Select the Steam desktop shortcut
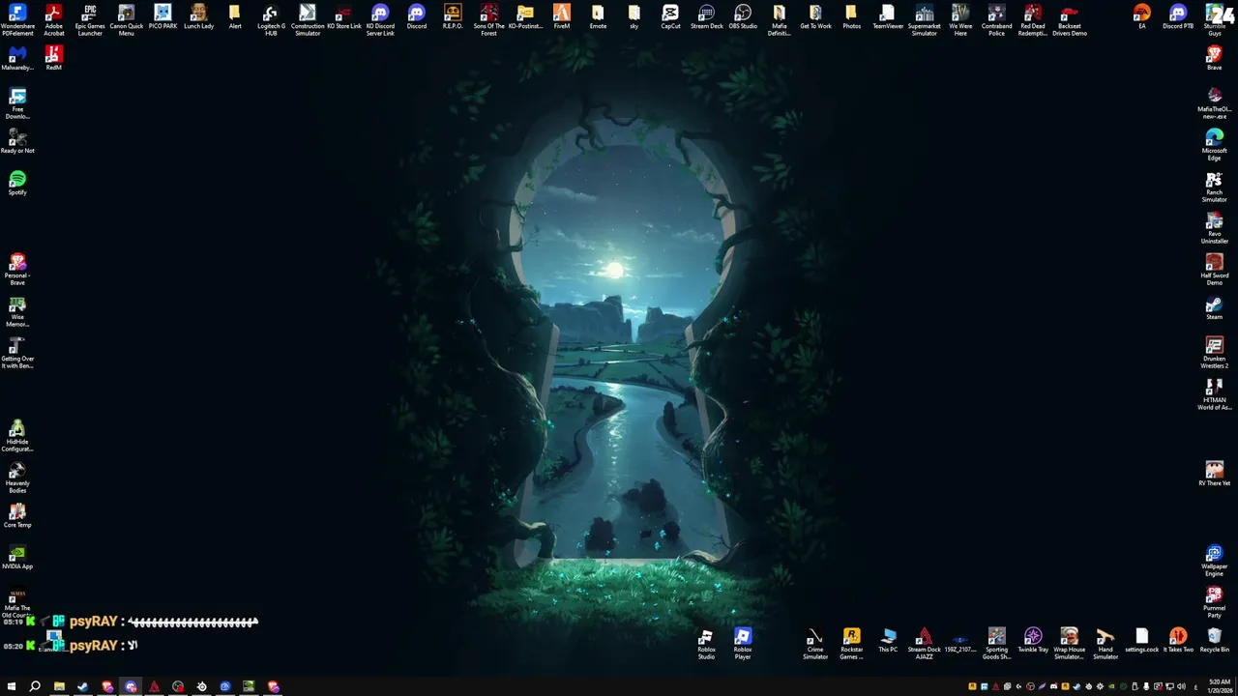Screen dimensions: 1238x696 coord(1214,307)
